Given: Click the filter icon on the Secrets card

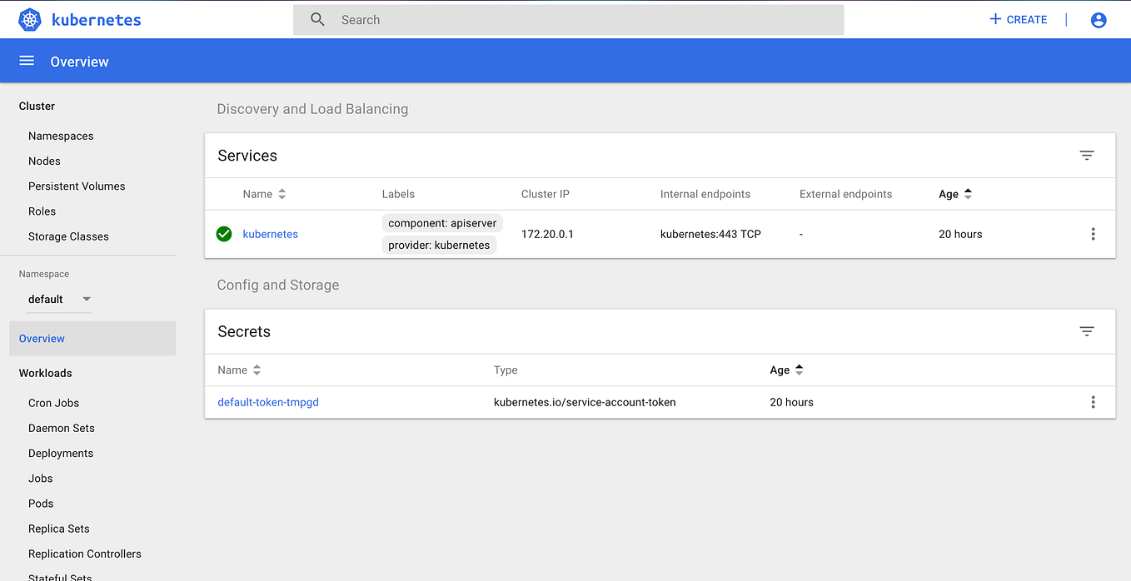Looking at the screenshot, I should pyautogui.click(x=1087, y=330).
